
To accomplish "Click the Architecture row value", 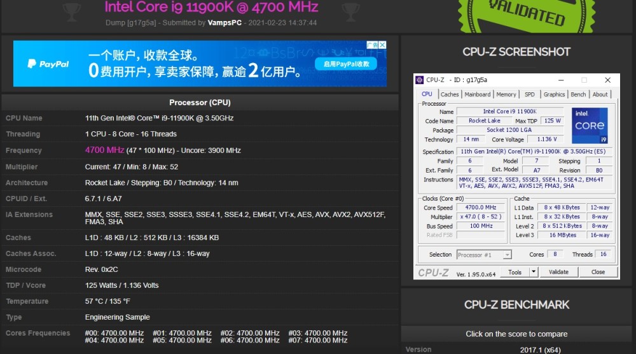I will click(162, 183).
